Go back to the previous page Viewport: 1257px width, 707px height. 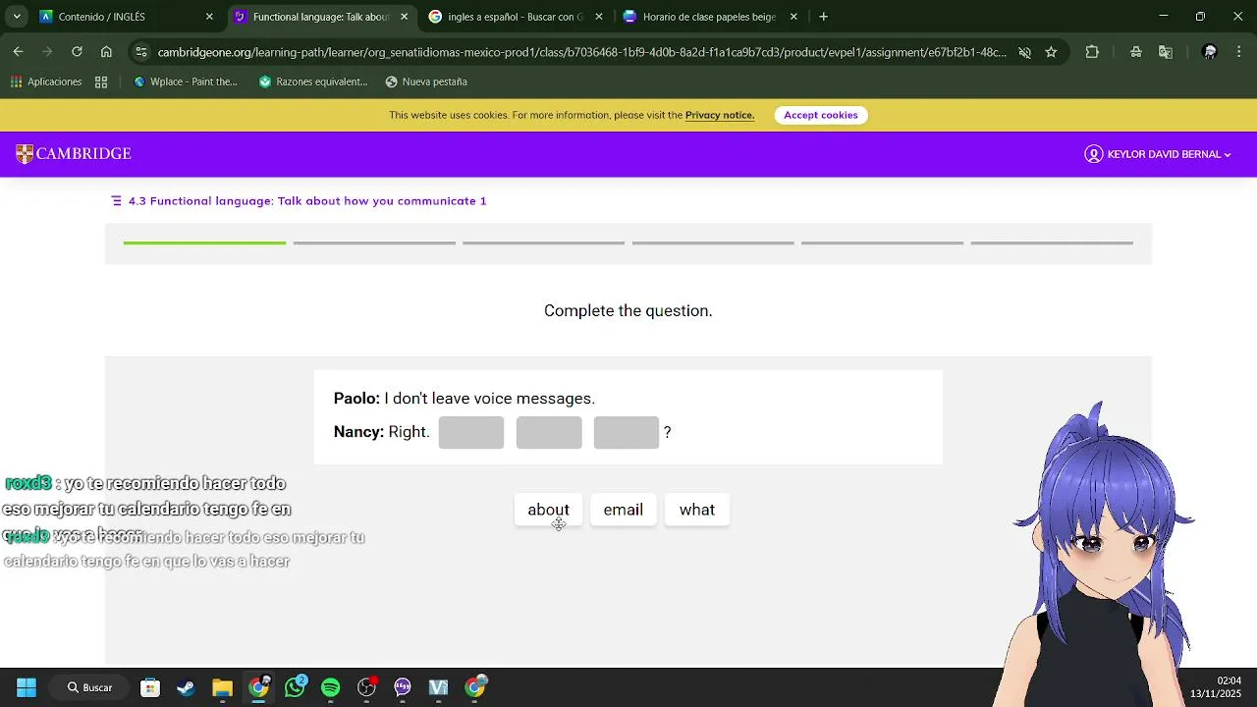coord(18,52)
